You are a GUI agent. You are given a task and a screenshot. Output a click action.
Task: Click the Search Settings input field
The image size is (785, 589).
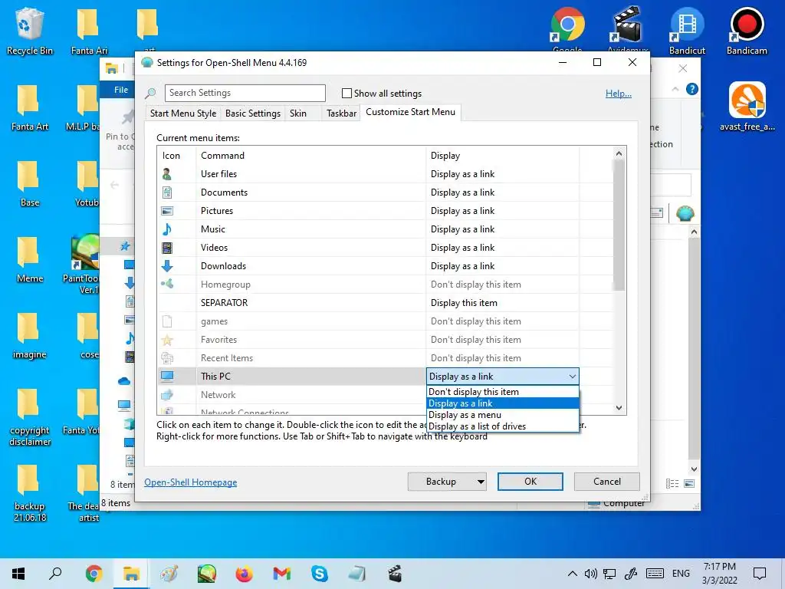(245, 93)
